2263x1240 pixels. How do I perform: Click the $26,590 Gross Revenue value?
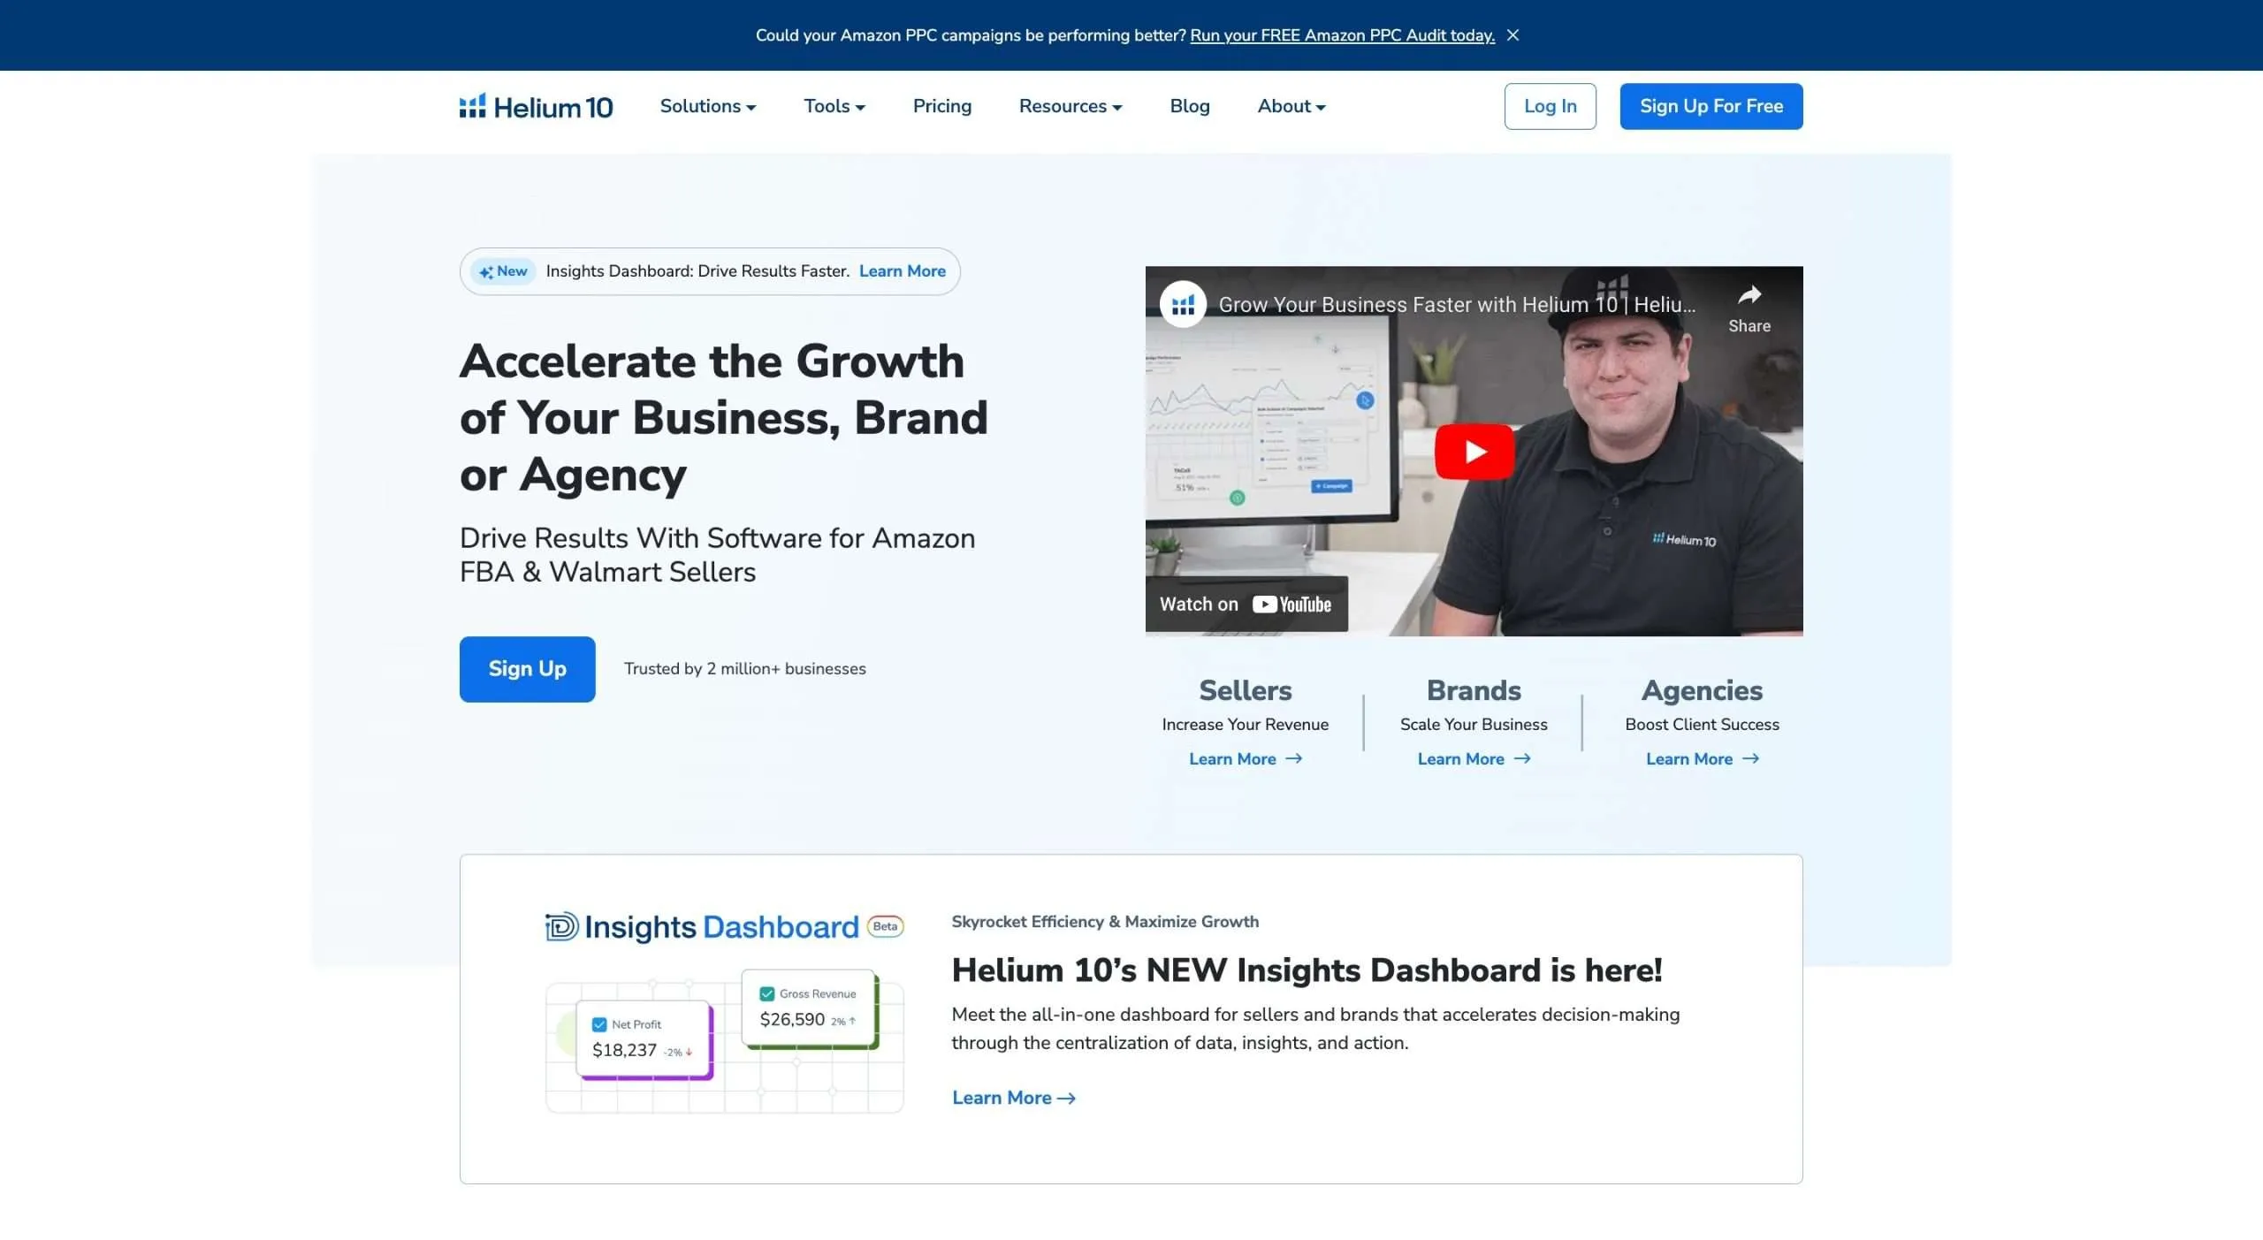pyautogui.click(x=792, y=1019)
